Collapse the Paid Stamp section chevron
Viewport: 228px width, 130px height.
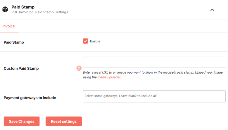click(212, 10)
